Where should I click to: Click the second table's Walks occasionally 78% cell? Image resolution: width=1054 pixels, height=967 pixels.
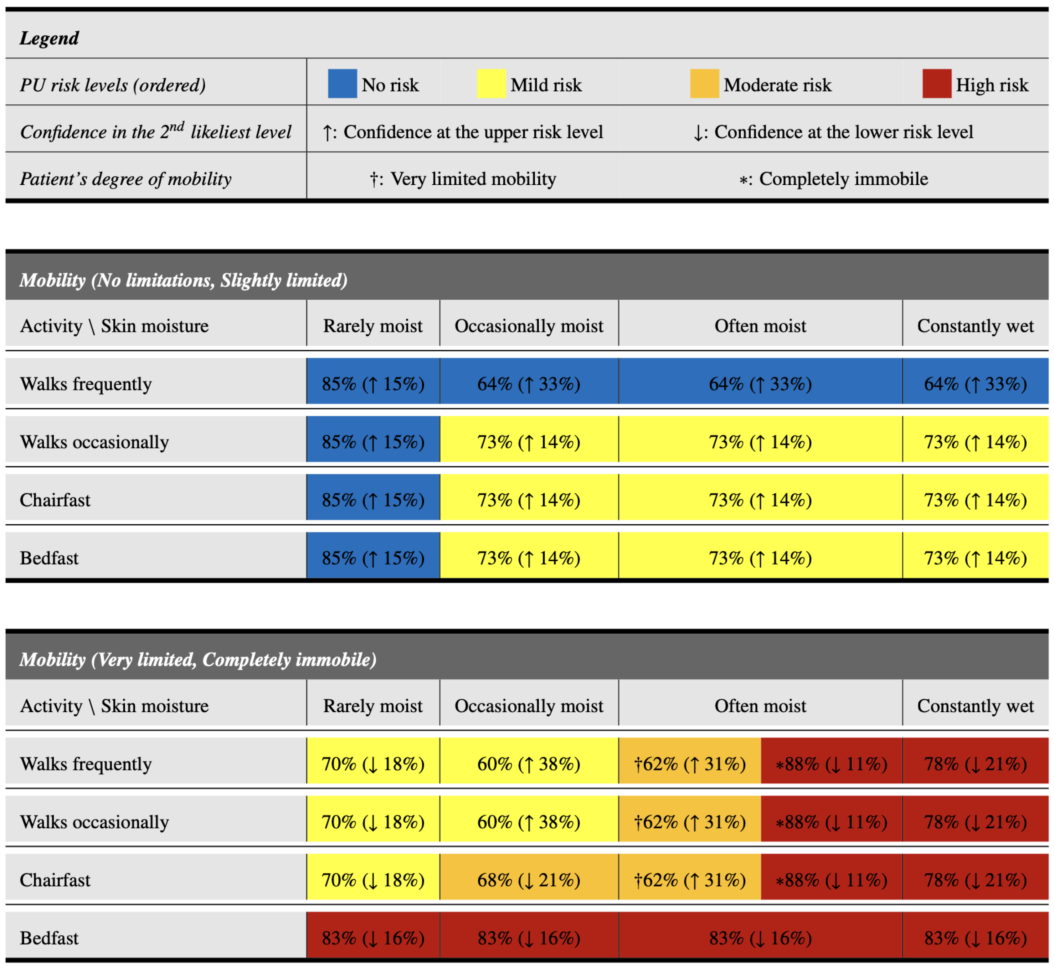(x=975, y=822)
